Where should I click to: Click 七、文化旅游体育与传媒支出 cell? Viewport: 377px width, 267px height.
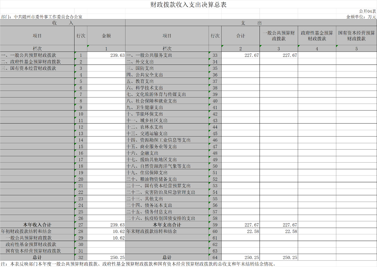167,94
